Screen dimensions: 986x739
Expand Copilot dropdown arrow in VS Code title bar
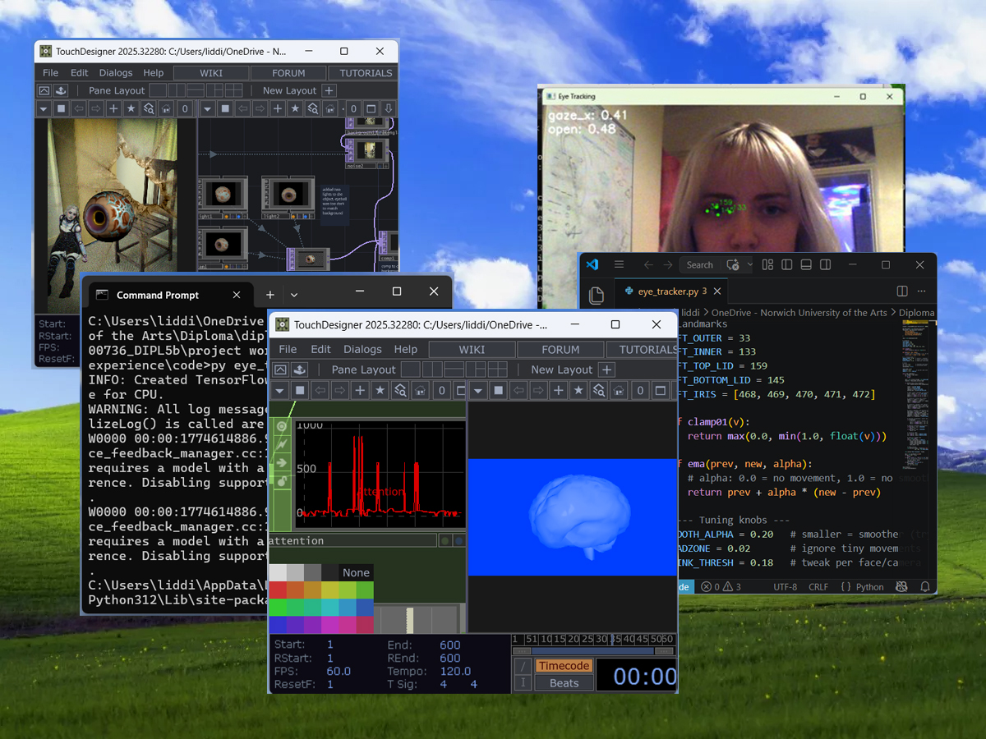(x=750, y=264)
